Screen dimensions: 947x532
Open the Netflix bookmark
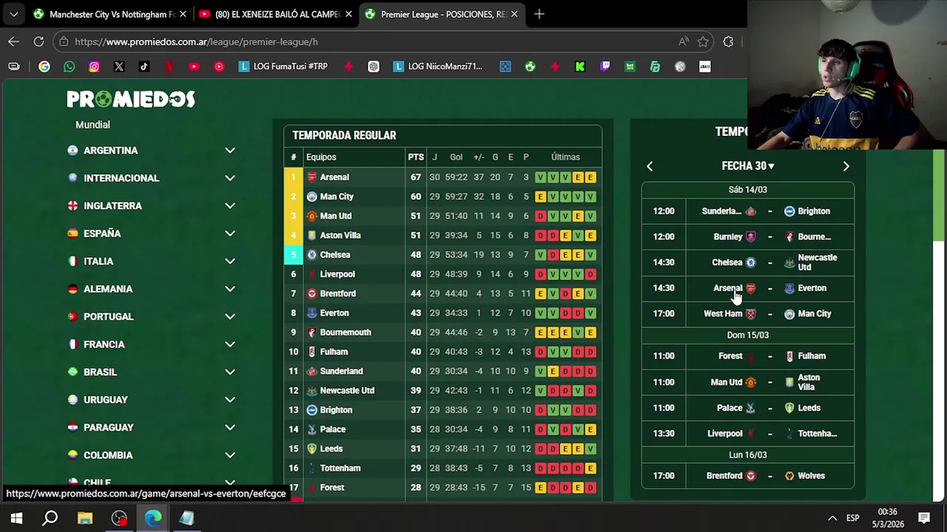pyautogui.click(x=169, y=66)
